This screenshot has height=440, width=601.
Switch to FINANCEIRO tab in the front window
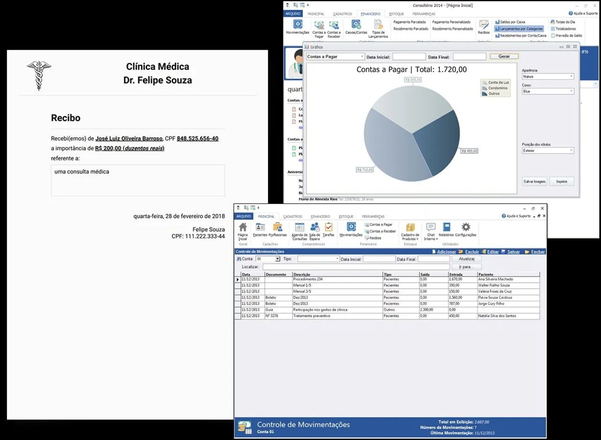pyautogui.click(x=320, y=216)
